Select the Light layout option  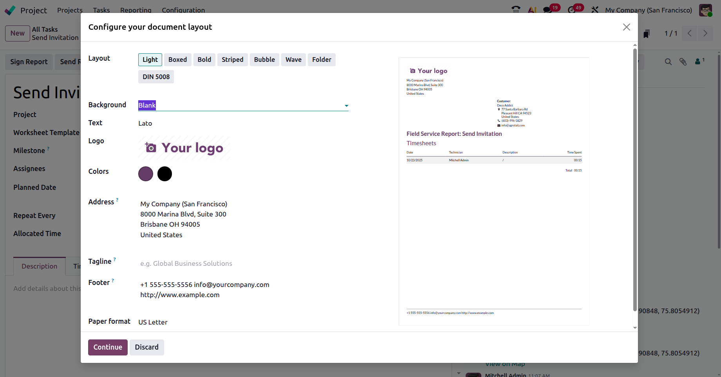(x=150, y=60)
